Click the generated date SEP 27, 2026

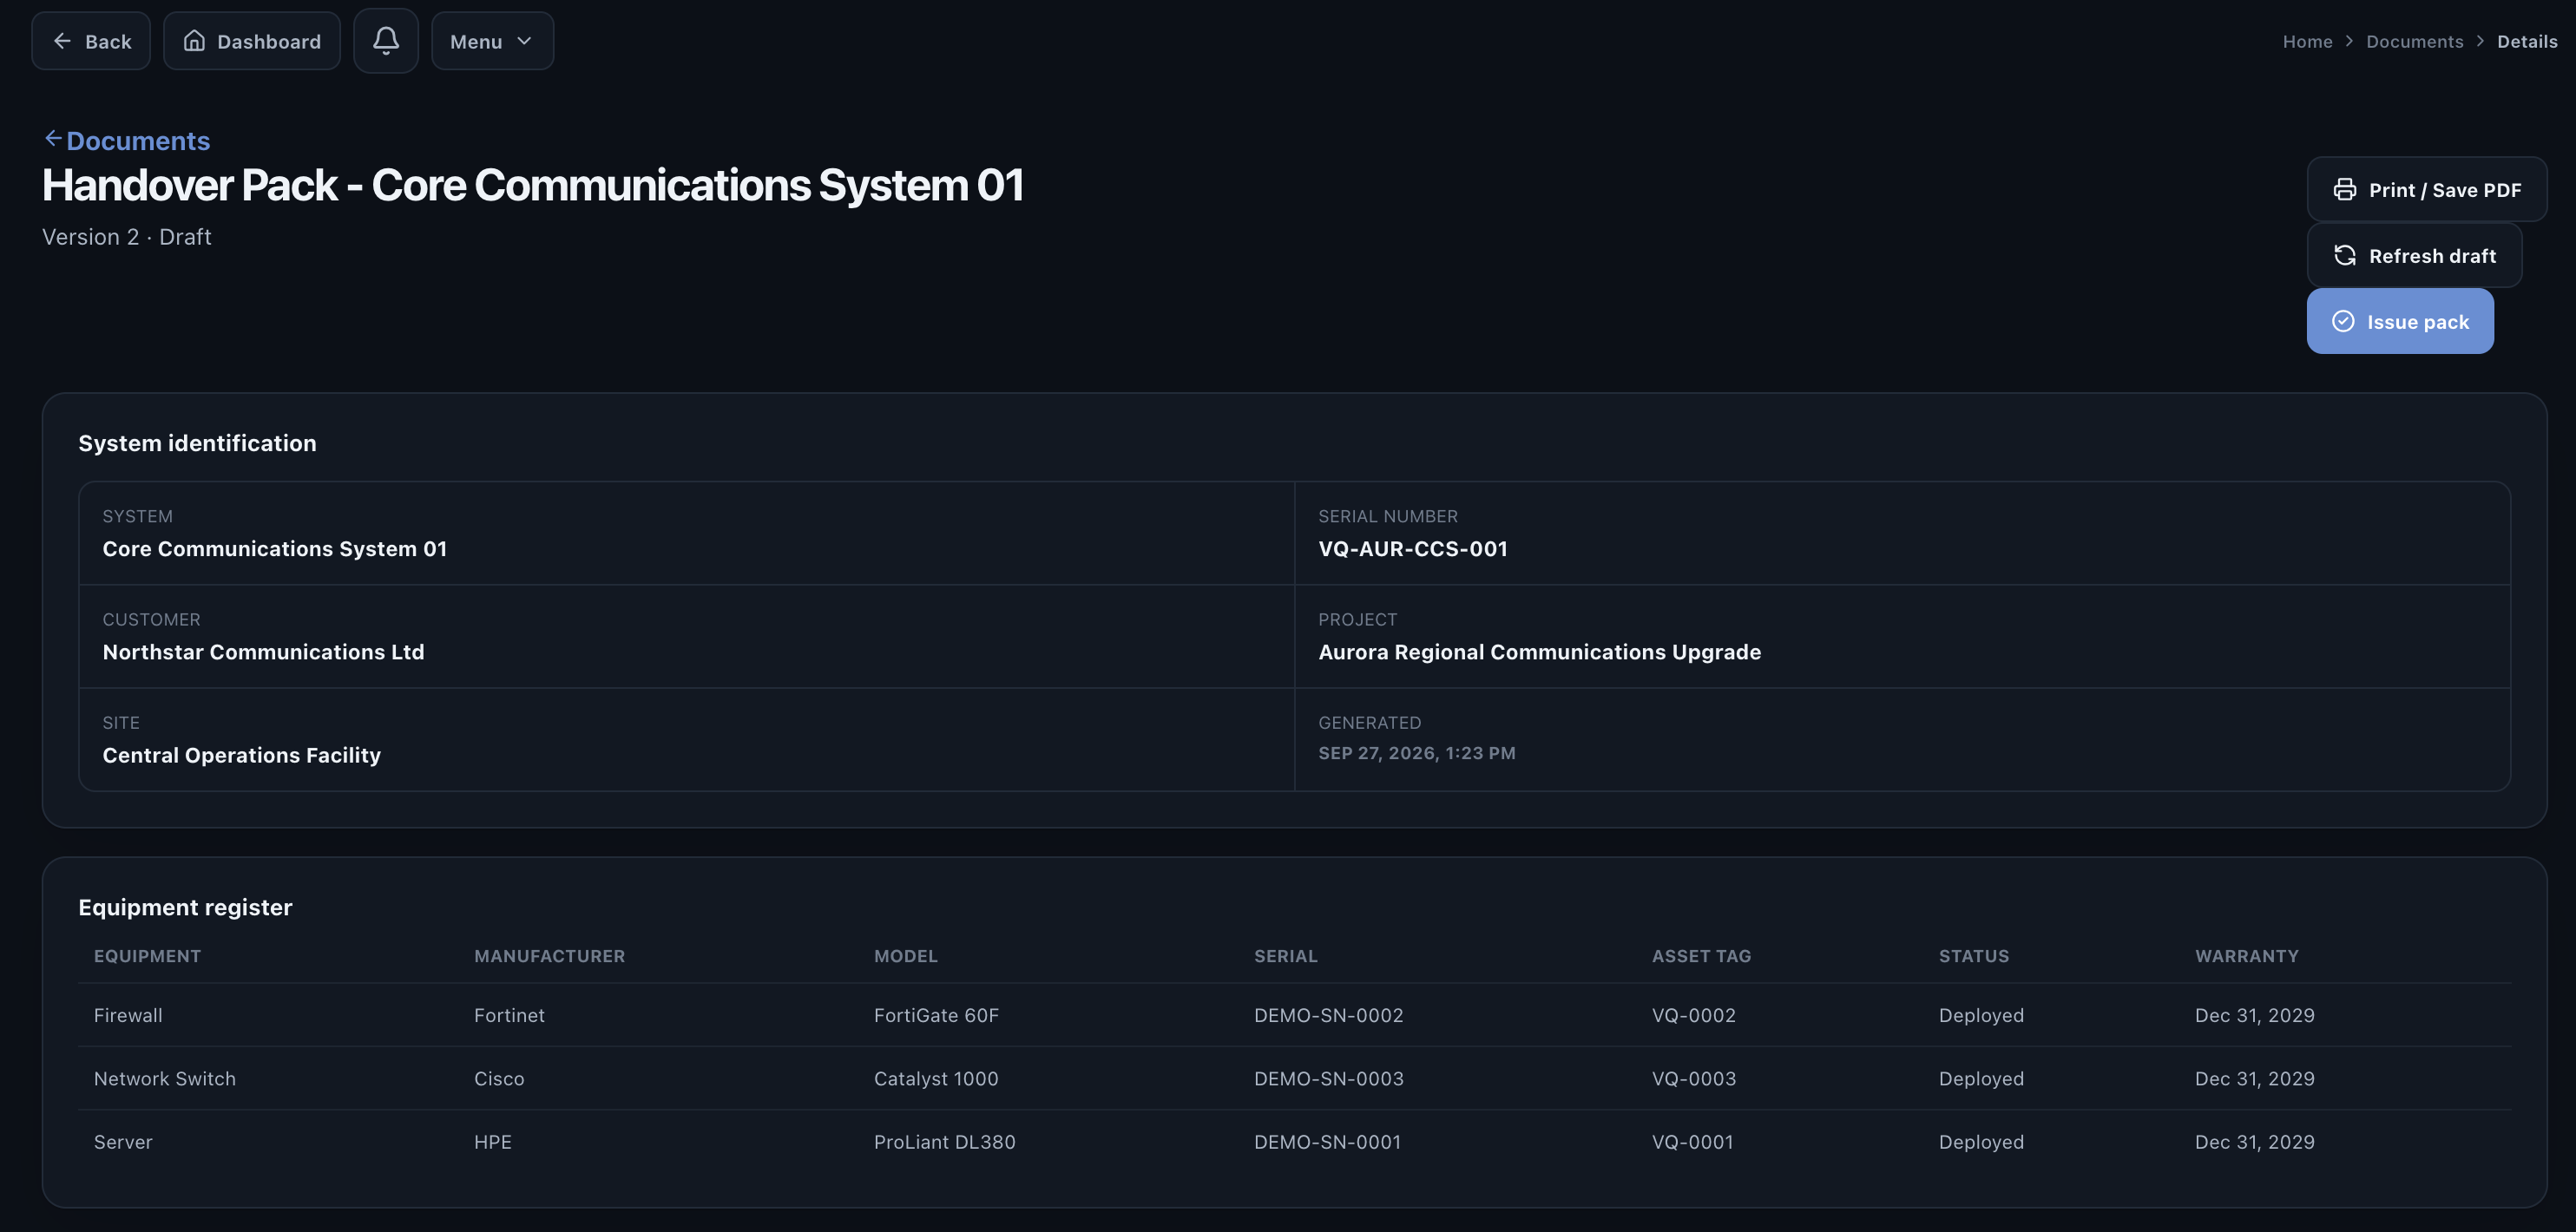[x=1416, y=753]
